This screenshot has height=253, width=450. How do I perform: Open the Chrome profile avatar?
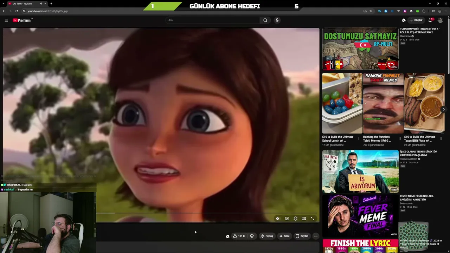pos(440,11)
